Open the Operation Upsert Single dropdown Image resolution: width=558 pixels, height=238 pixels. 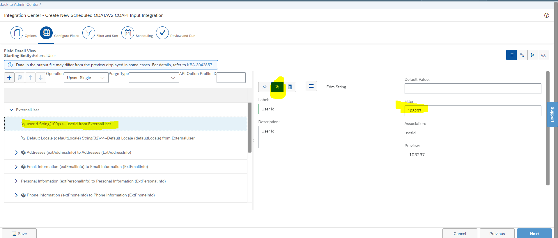(x=86, y=78)
